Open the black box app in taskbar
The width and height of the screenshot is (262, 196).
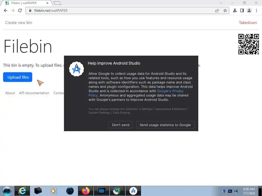[38, 191]
